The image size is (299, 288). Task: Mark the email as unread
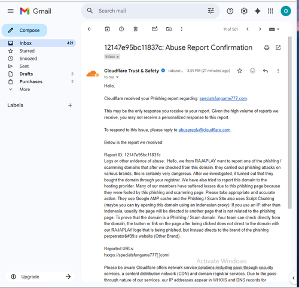155,29
